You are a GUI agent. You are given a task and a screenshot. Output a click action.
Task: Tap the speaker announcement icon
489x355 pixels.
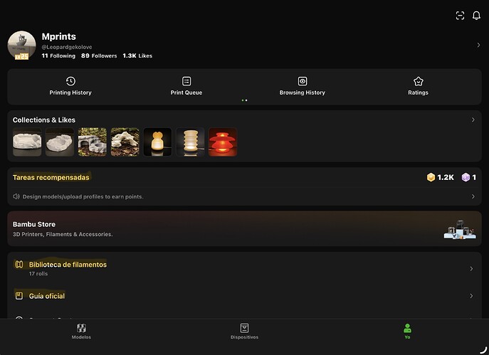[x=16, y=196]
